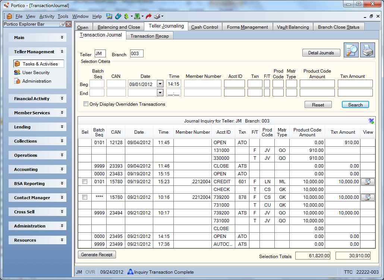Open Administration item under Teller Management
Viewport: 384px width, 280px height.
(x=32, y=81)
